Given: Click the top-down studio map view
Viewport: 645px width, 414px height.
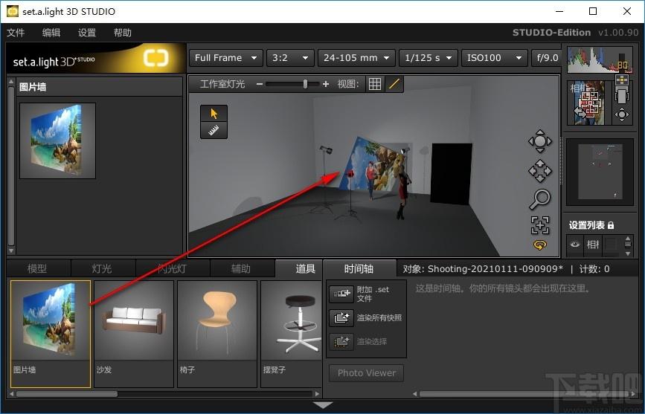Looking at the screenshot, I should [600, 172].
